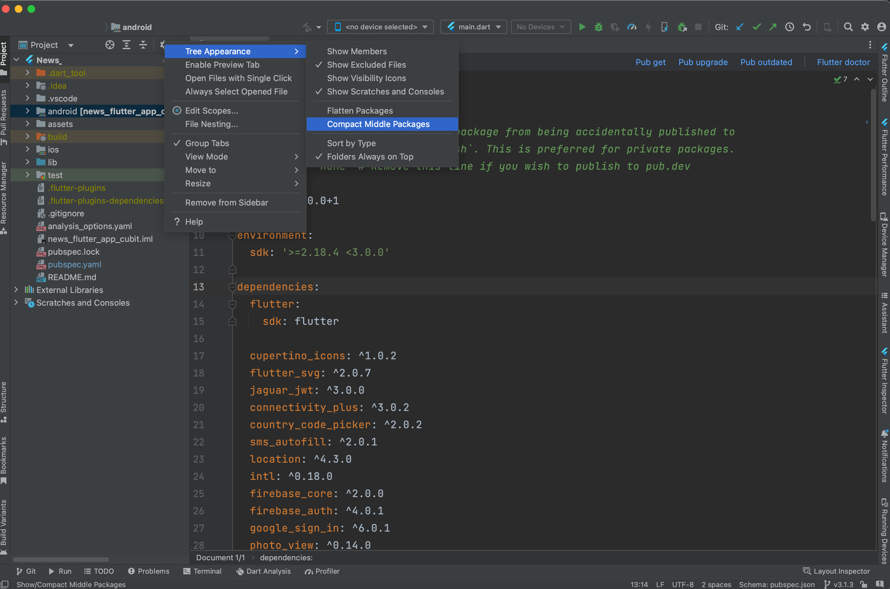The image size is (890, 589).
Task: Expand the lib folder
Action: pos(27,162)
